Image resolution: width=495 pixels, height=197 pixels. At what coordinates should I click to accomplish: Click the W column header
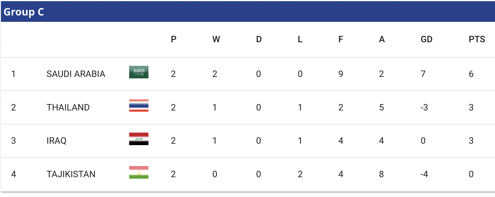[x=216, y=39]
